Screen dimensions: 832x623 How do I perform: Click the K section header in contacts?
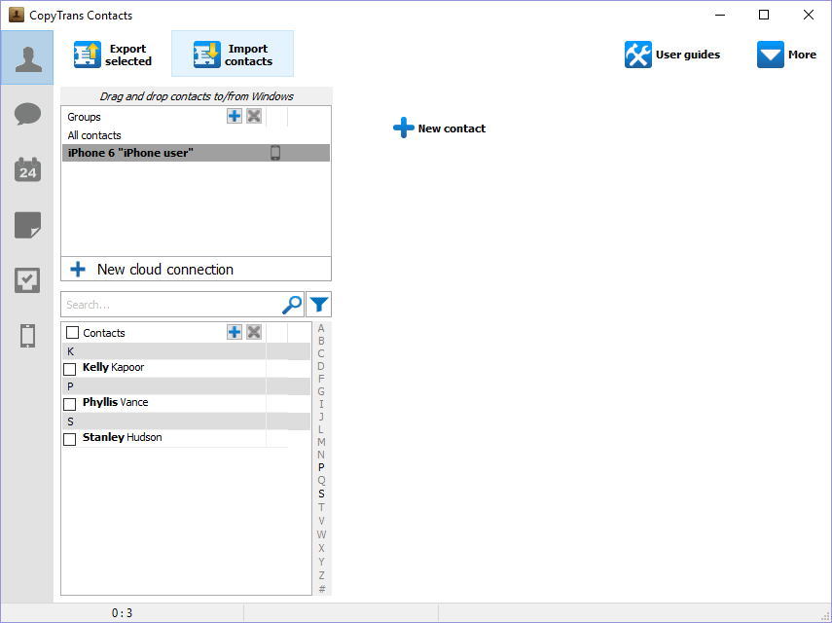click(x=186, y=351)
